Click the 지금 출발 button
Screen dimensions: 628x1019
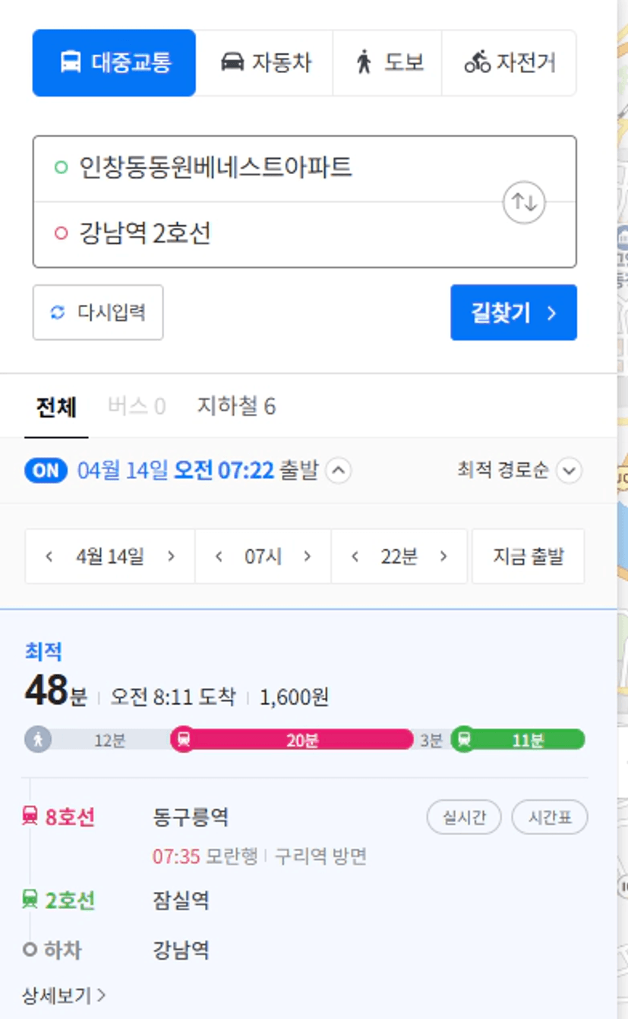[x=529, y=557]
